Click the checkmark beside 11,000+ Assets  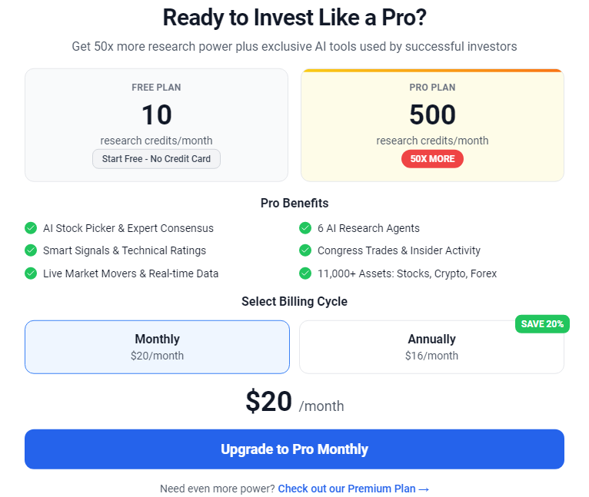305,273
